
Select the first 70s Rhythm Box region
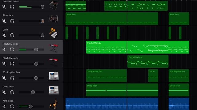107,75
